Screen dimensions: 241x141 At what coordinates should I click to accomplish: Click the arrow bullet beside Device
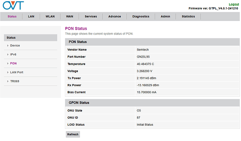click(7, 46)
